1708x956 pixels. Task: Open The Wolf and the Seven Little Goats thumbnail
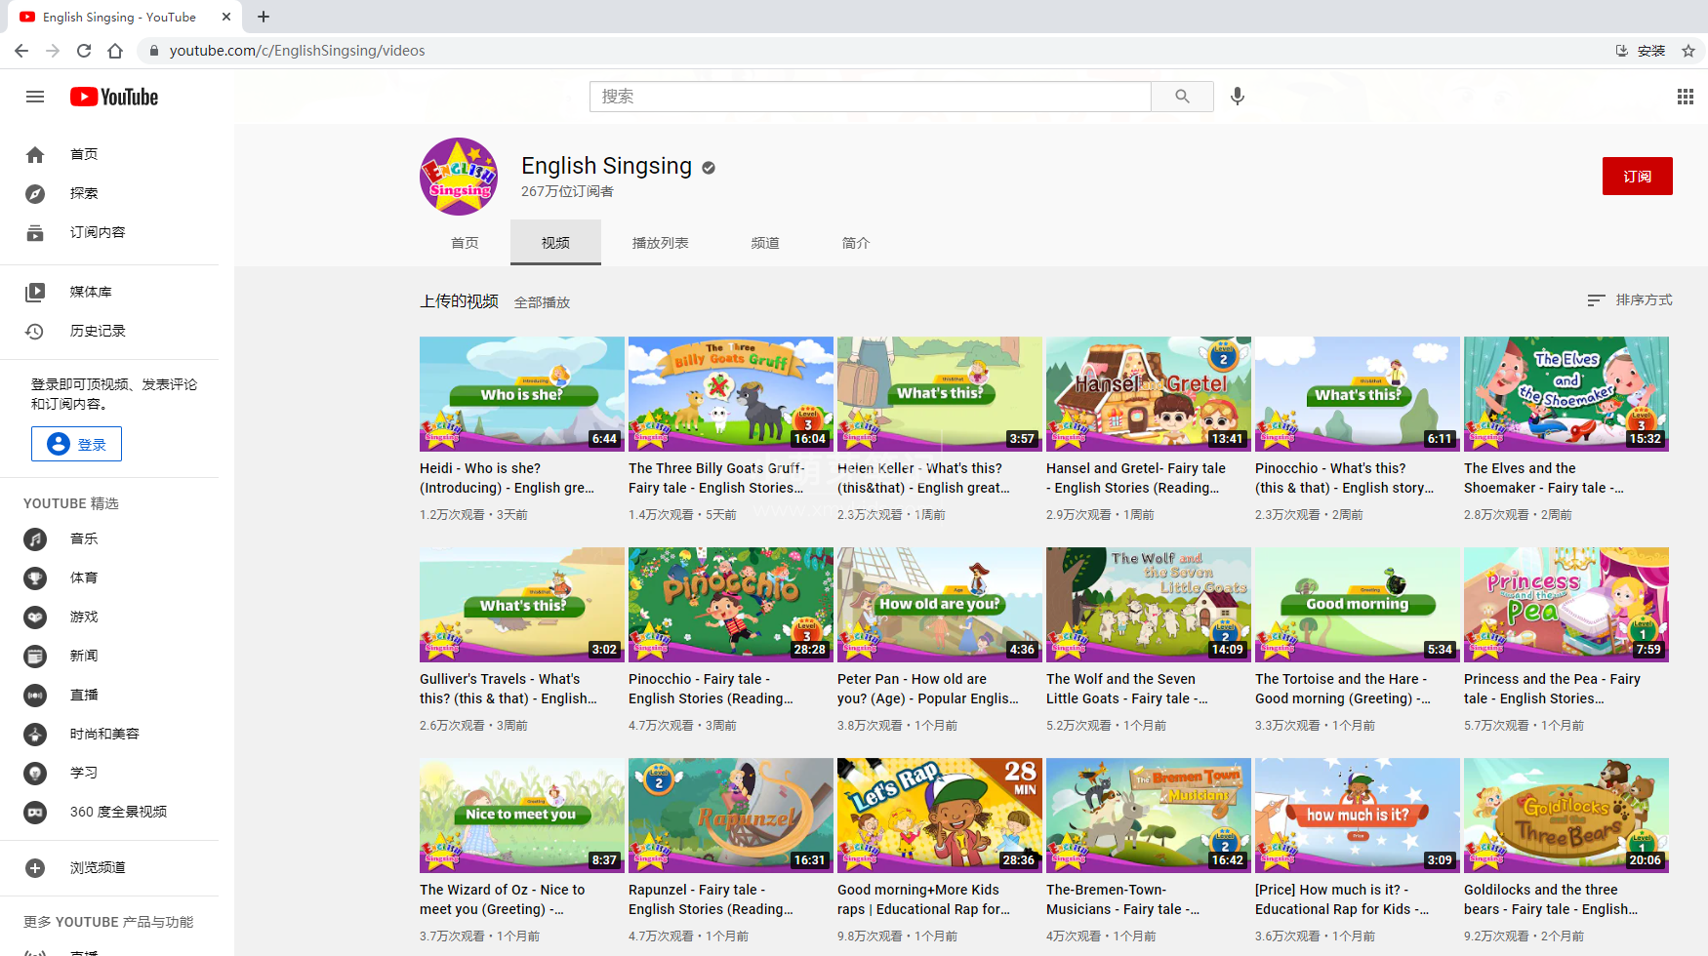click(x=1149, y=605)
